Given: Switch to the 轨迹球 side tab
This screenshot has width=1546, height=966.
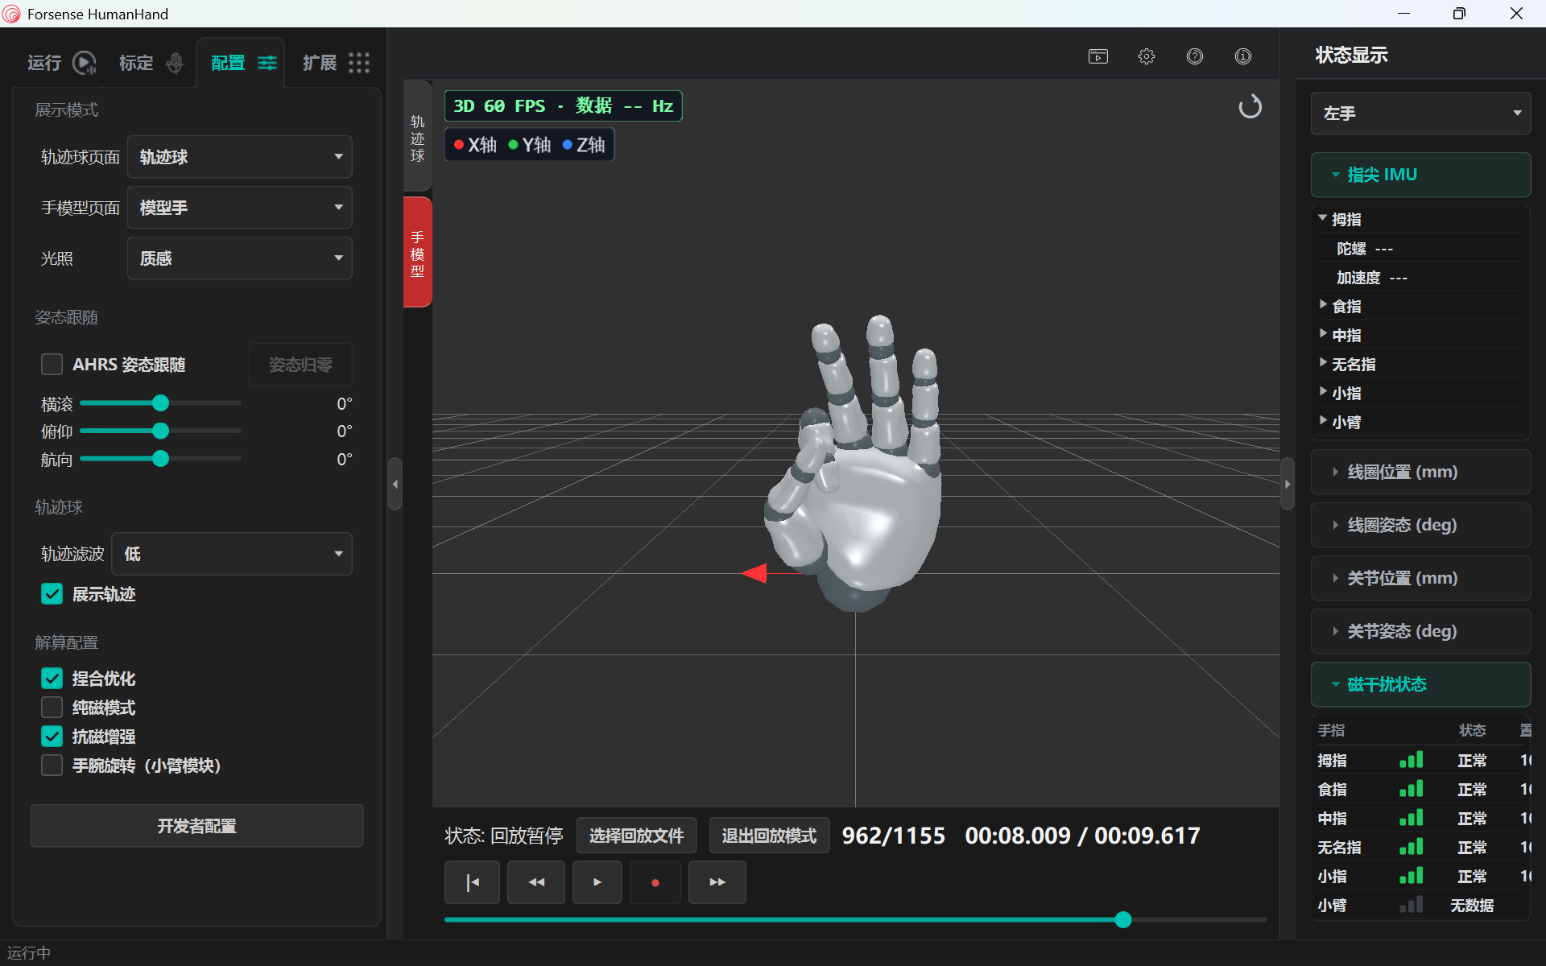Looking at the screenshot, I should tap(417, 138).
